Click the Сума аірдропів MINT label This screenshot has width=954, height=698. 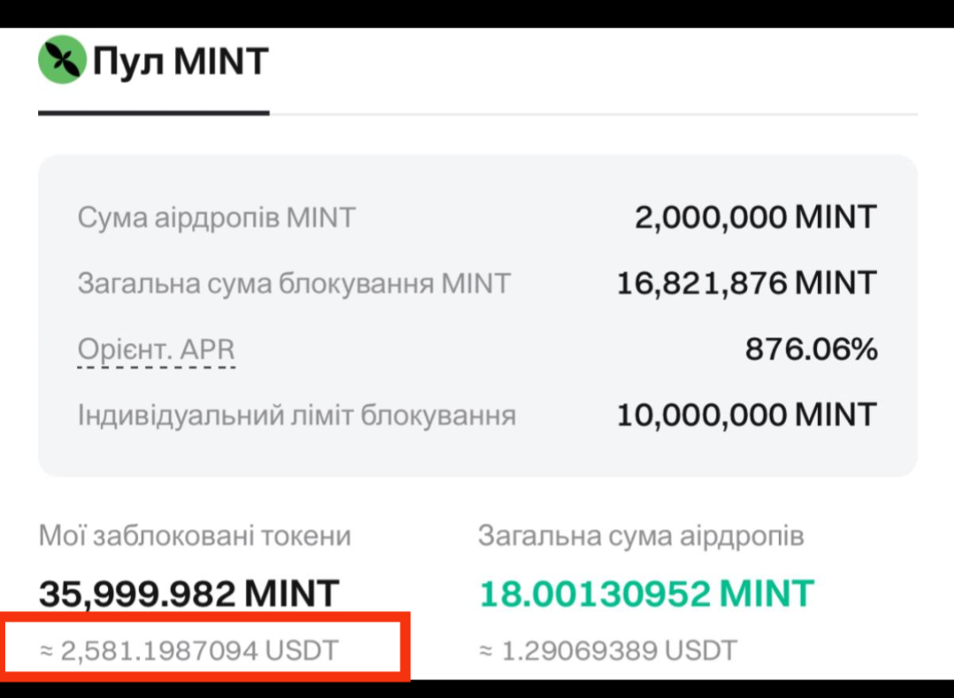(x=216, y=217)
